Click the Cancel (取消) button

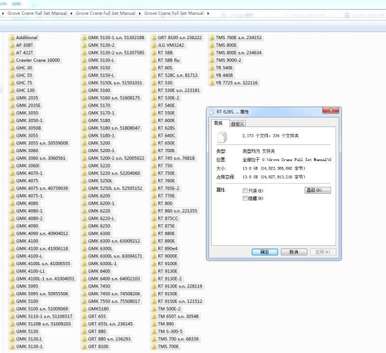(294, 252)
